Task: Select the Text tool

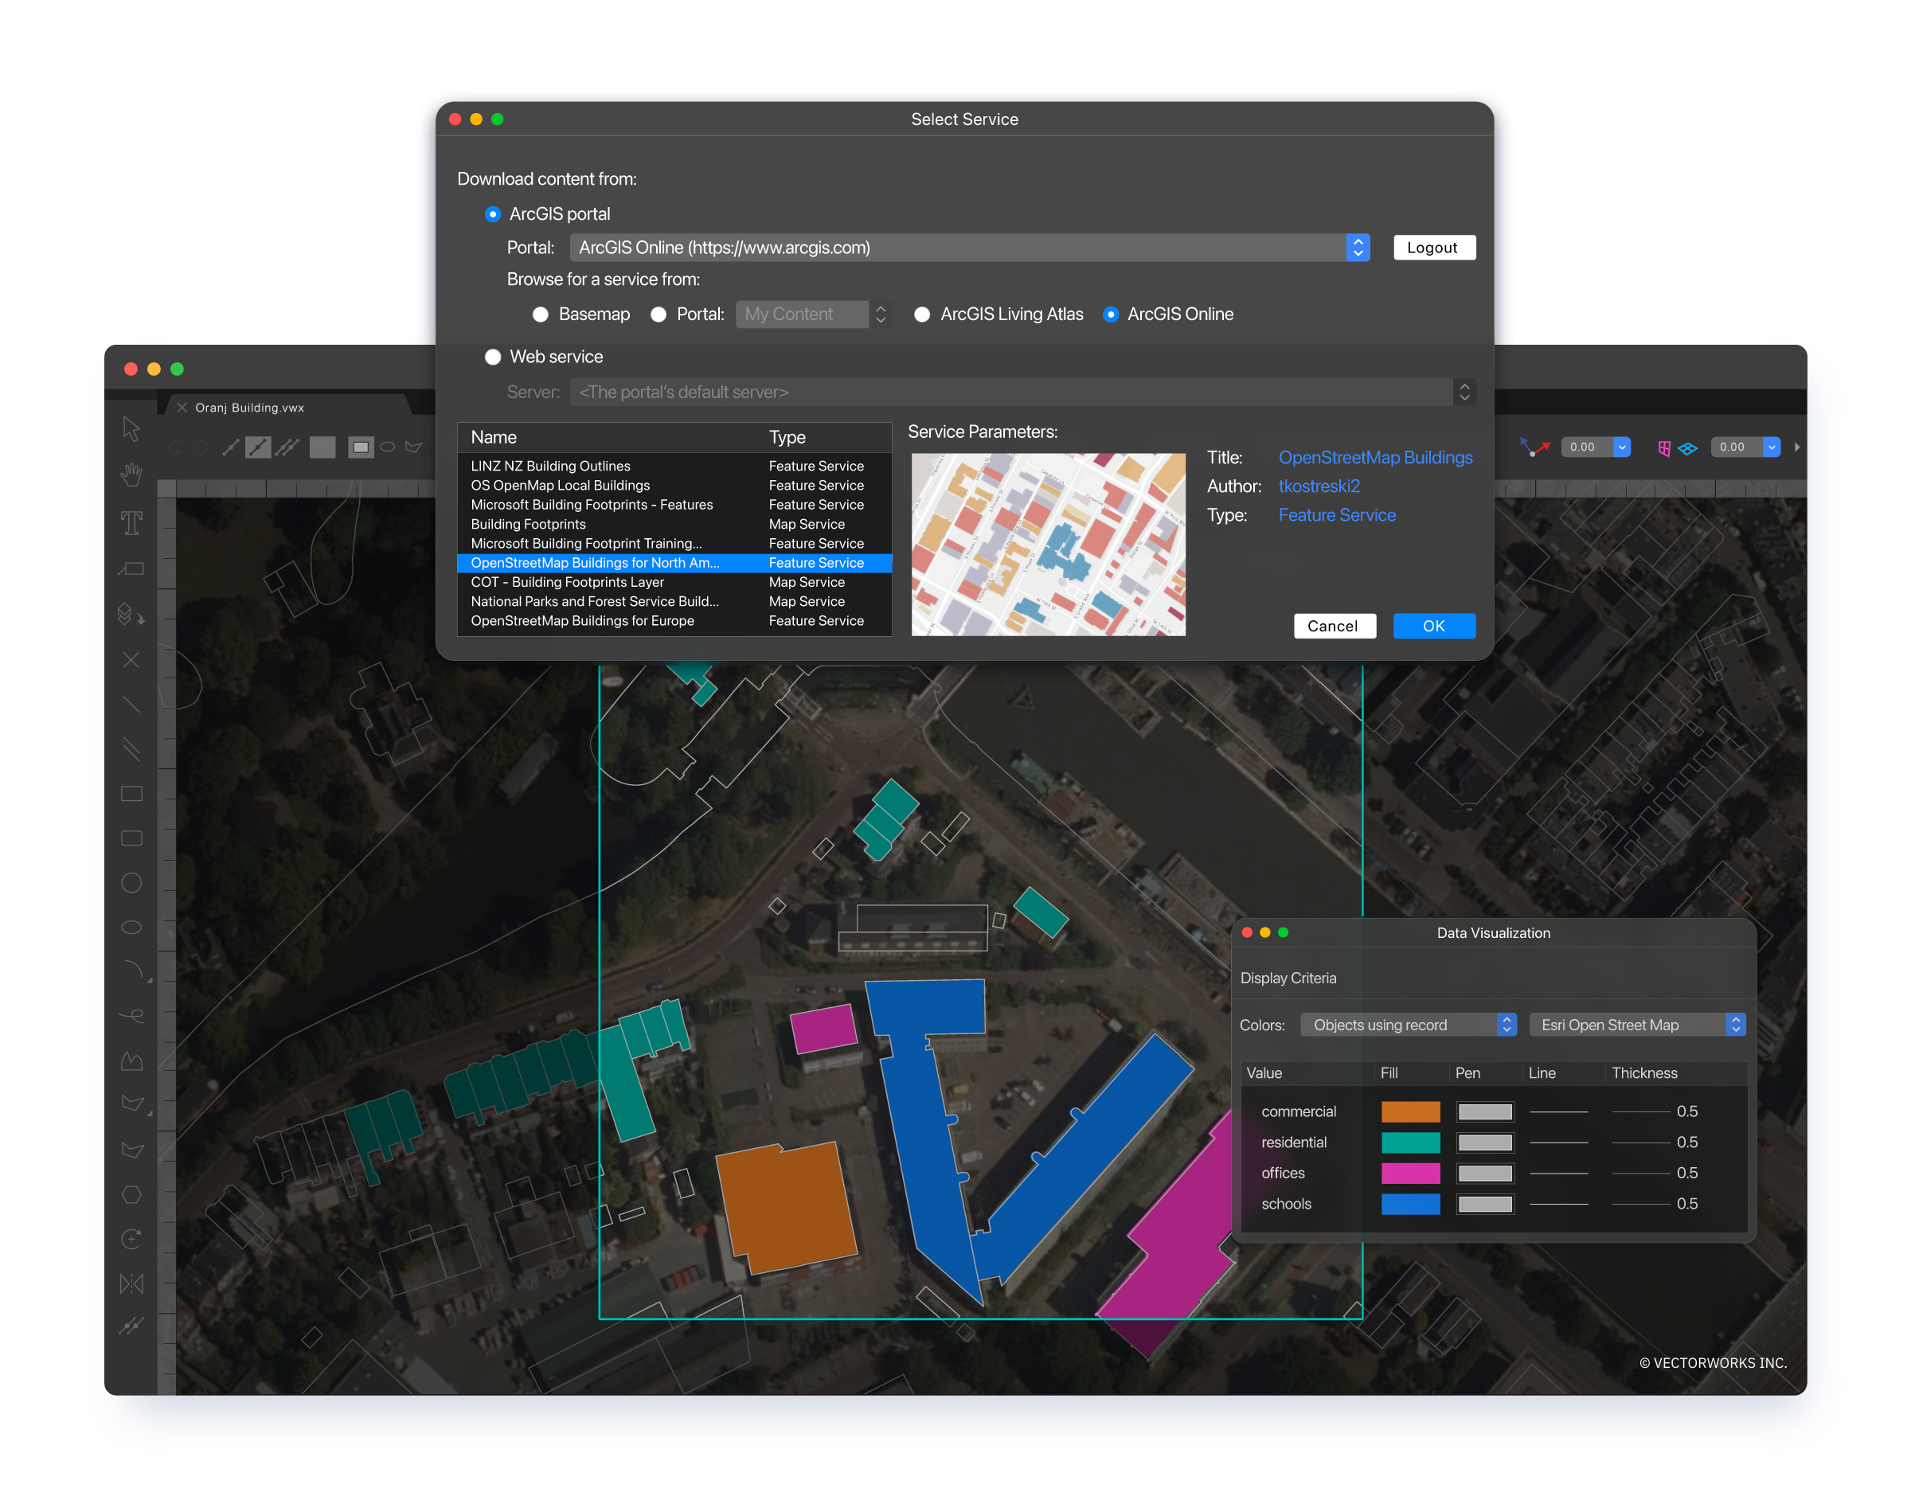Action: pyautogui.click(x=131, y=523)
